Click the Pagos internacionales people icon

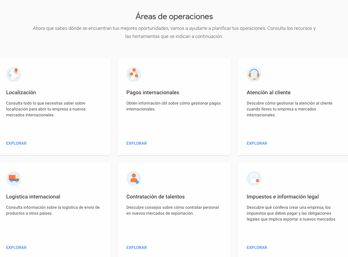tap(134, 74)
